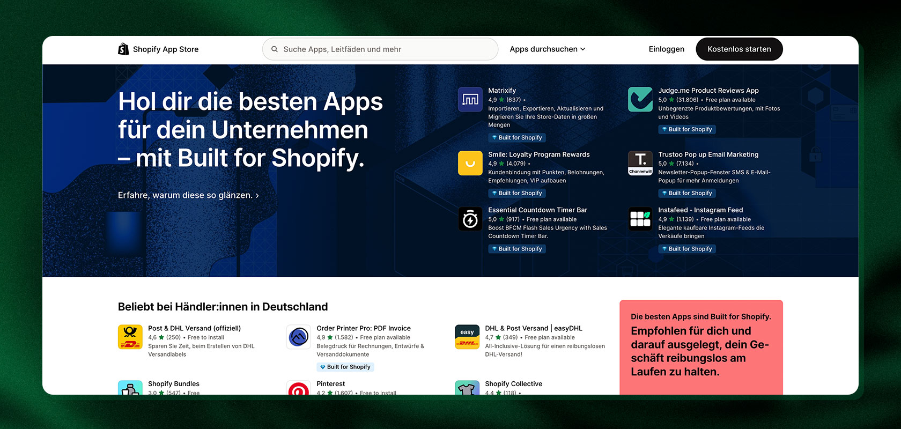Open the easyDHL app icon

coord(467,337)
